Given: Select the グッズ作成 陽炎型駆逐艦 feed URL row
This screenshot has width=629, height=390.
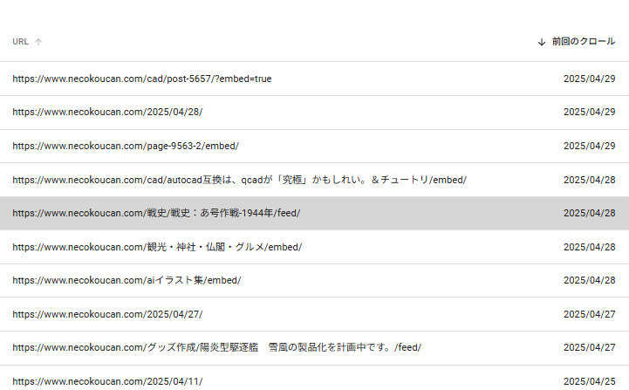Looking at the screenshot, I should click(314, 348).
